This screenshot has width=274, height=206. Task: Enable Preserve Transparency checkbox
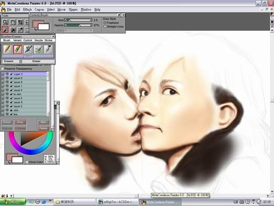(x=2, y=69)
